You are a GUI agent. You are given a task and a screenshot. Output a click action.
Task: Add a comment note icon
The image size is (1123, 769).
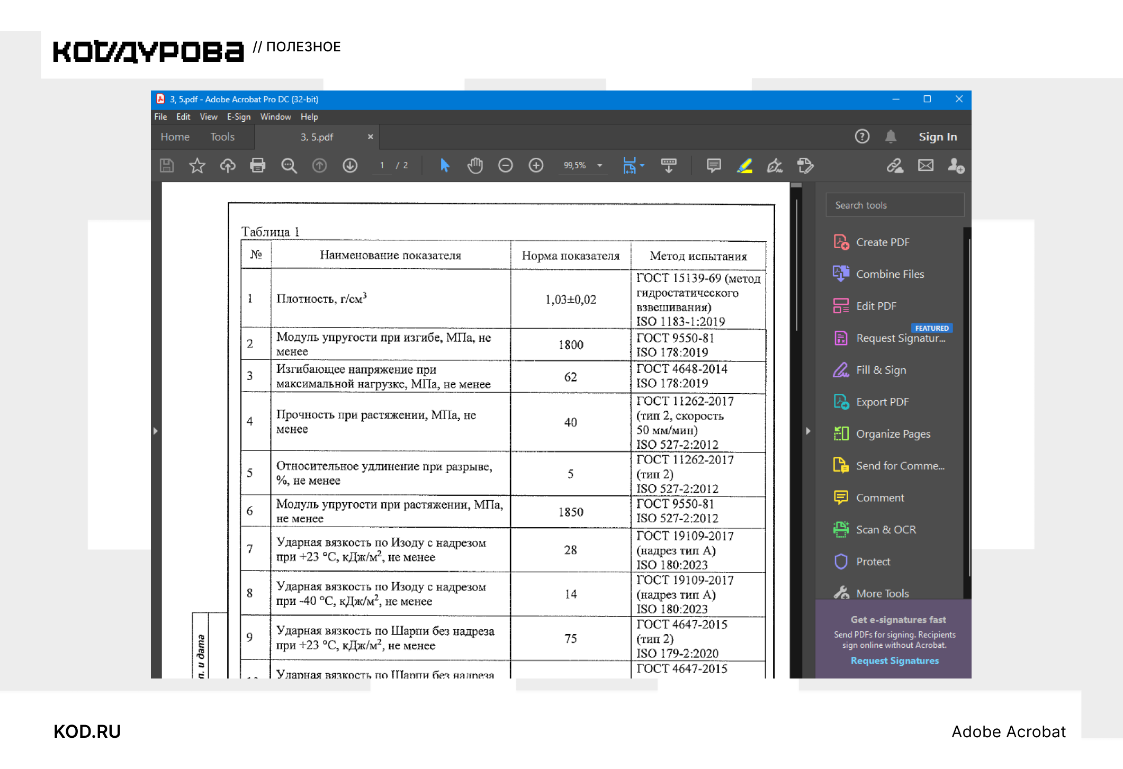pyautogui.click(x=714, y=166)
